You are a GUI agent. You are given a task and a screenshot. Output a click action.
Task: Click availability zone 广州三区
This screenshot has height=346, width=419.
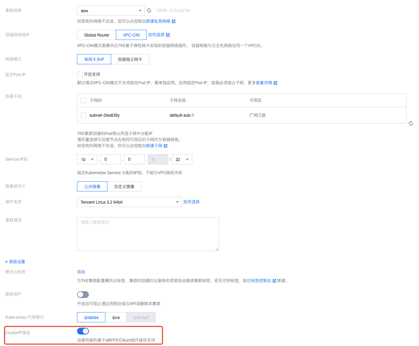pos(258,115)
